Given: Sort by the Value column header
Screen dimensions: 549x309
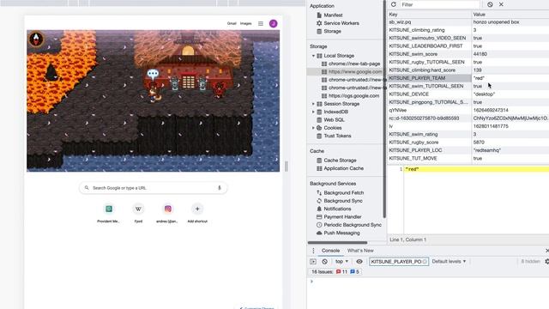Looking at the screenshot, I should tap(510, 15).
